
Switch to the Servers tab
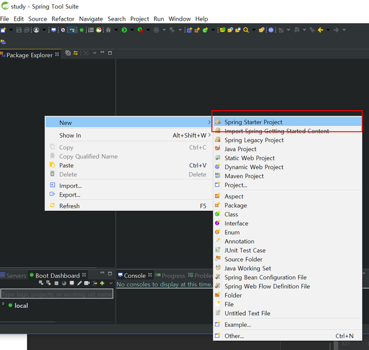[16, 276]
